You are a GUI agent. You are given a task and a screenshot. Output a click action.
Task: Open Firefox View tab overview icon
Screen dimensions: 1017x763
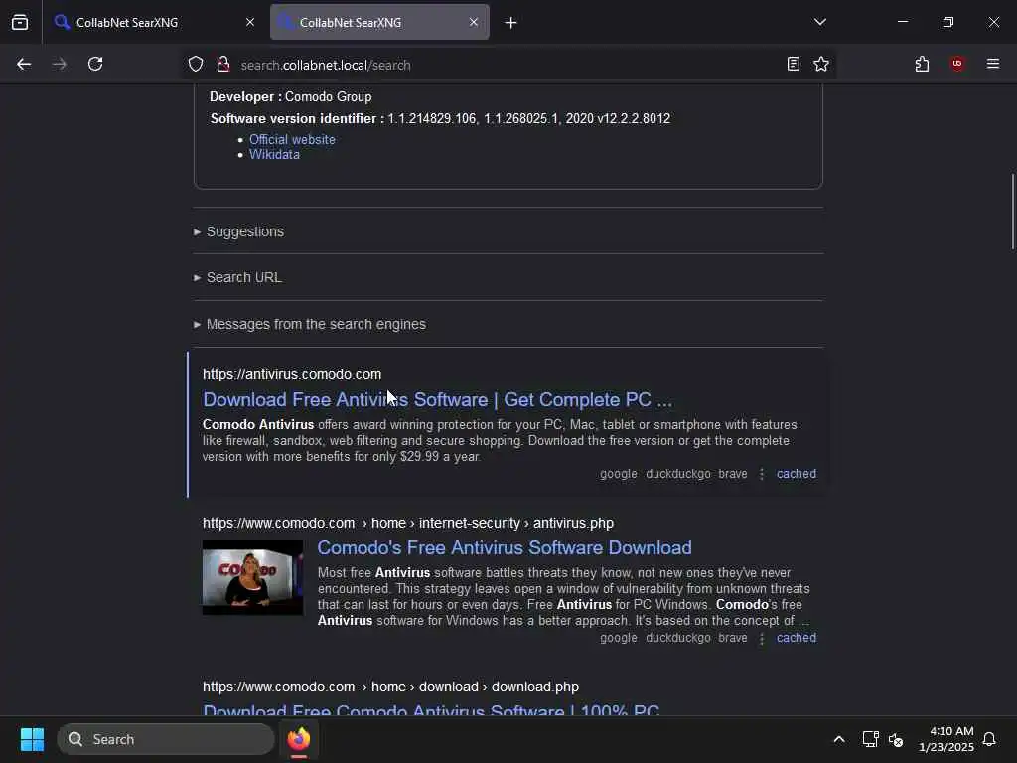pyautogui.click(x=20, y=22)
